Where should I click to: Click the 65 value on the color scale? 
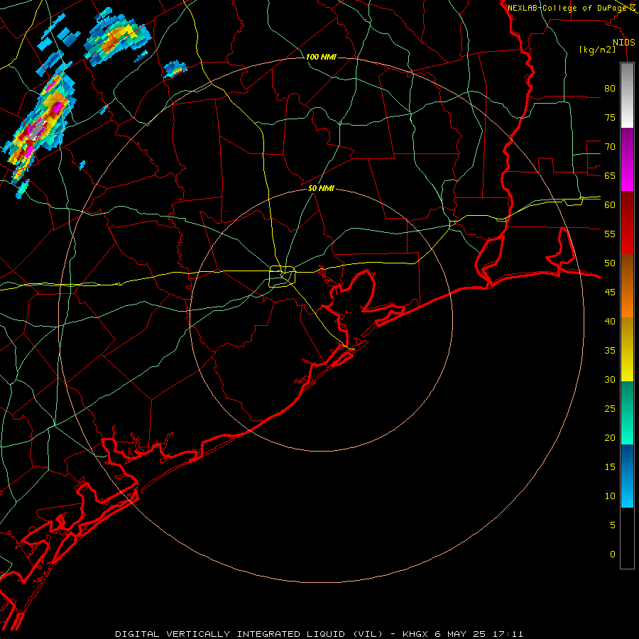tap(610, 175)
